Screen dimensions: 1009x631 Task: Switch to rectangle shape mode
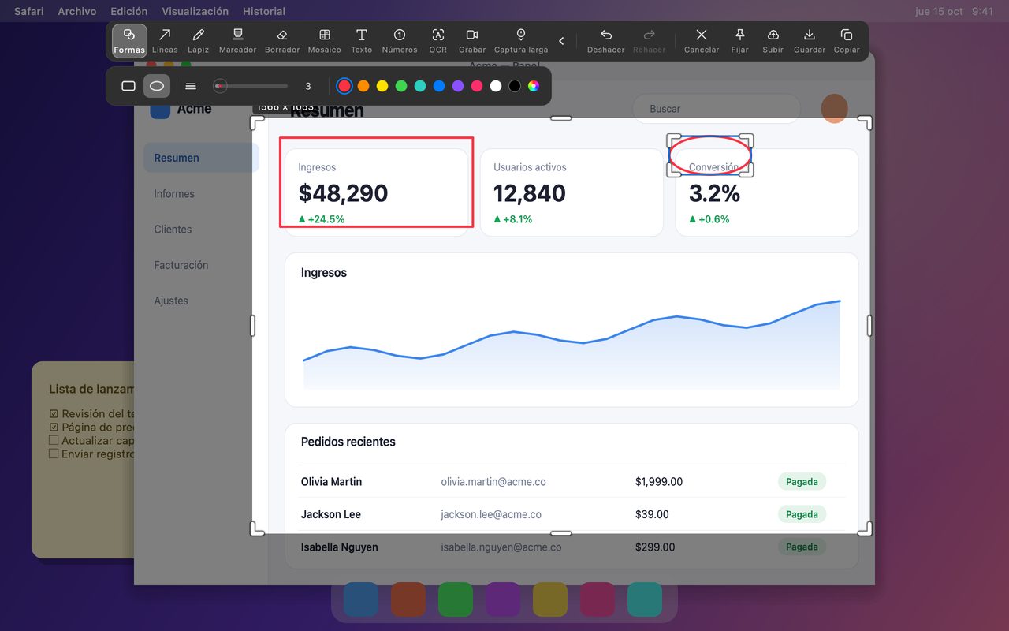click(x=128, y=86)
